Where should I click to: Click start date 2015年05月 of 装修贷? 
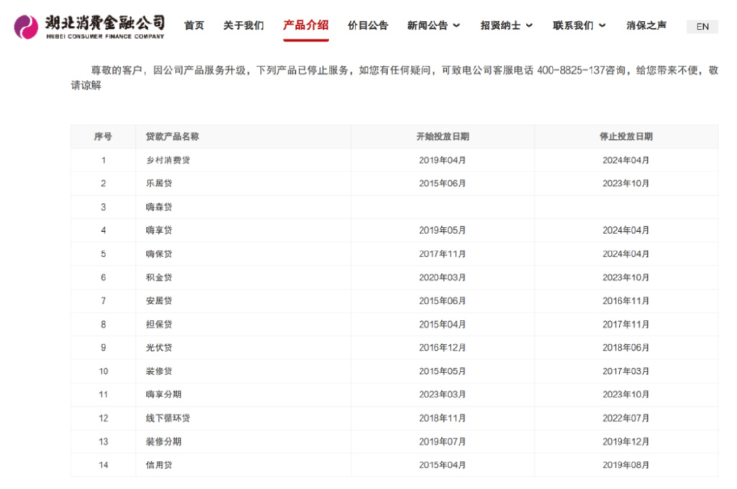(443, 372)
